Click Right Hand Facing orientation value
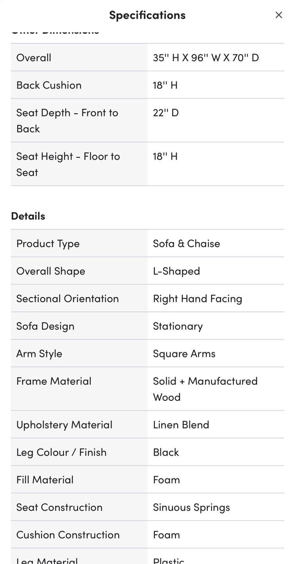 click(198, 298)
